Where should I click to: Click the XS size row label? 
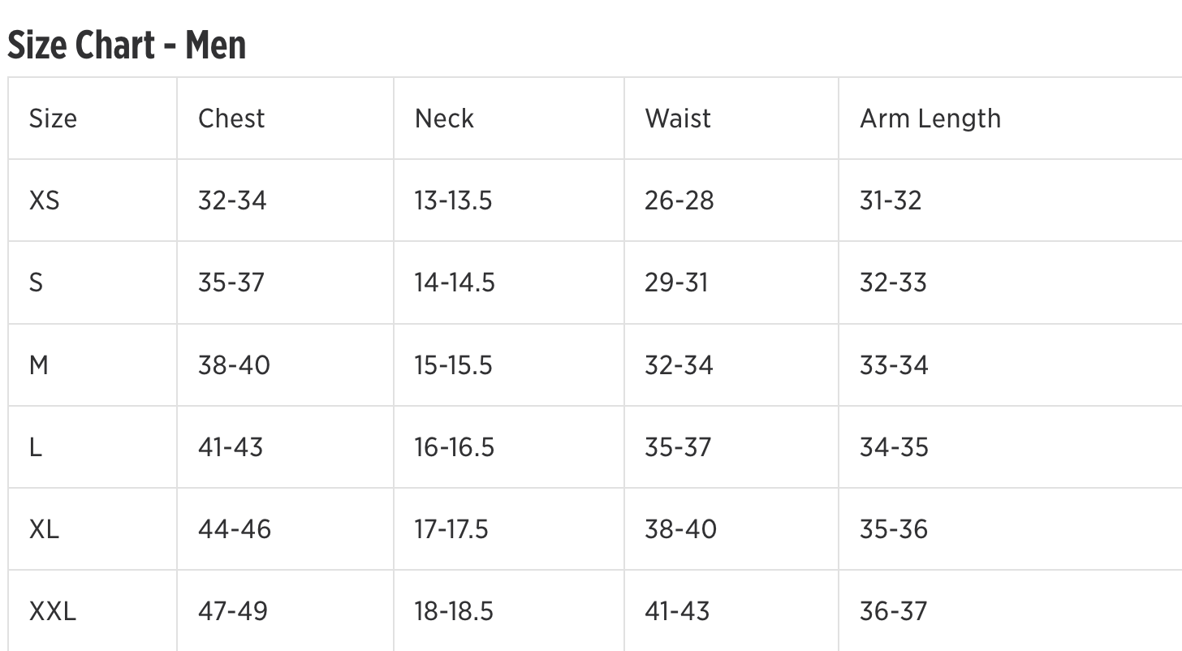[45, 200]
